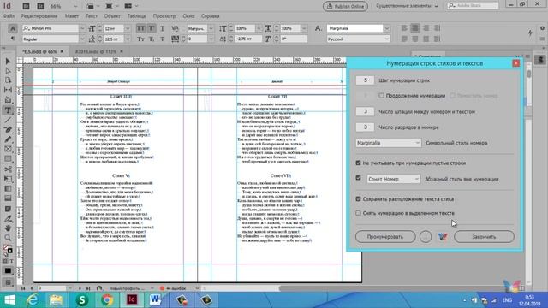Screen dimensions: 548x308
Task: Open the zoom level 66% dropdown
Action: (75, 6)
